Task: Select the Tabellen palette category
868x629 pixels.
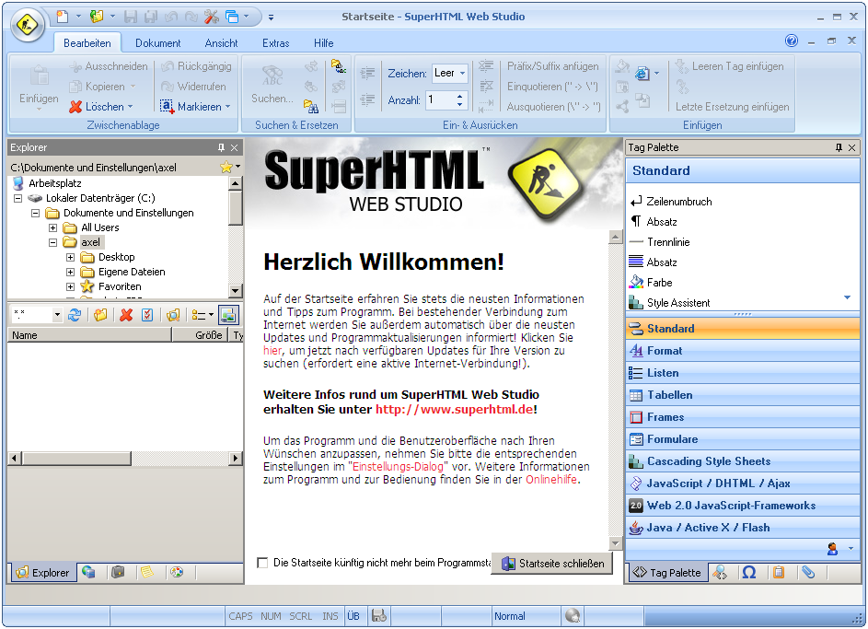Action: pos(742,395)
